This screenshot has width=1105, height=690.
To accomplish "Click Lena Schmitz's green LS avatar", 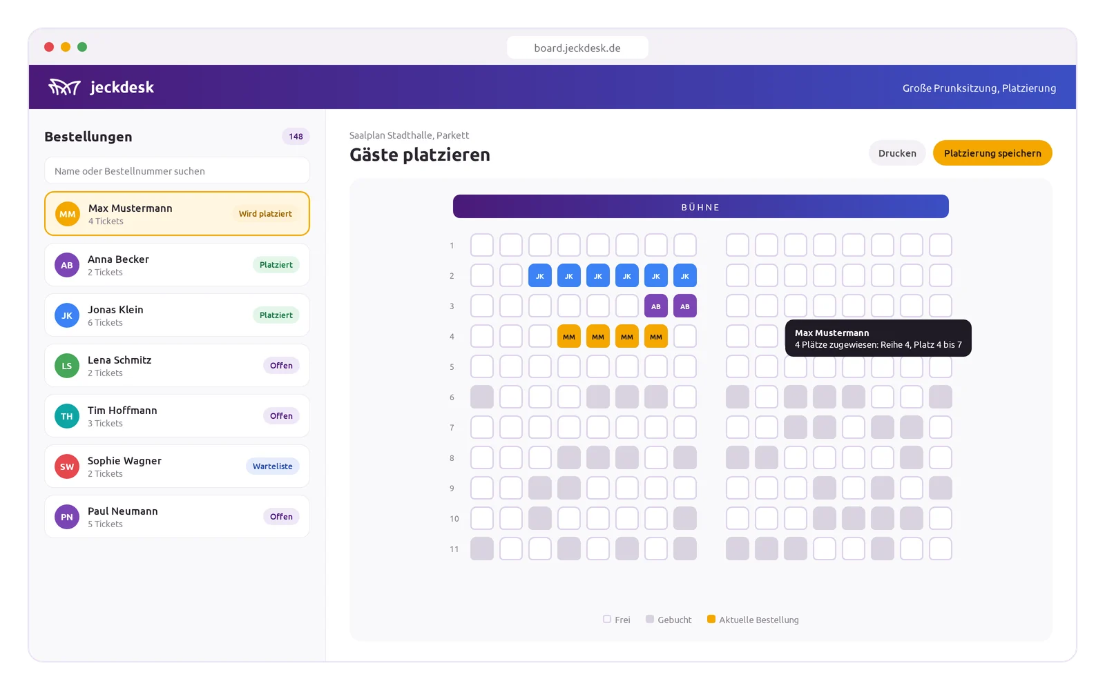I will (x=67, y=366).
